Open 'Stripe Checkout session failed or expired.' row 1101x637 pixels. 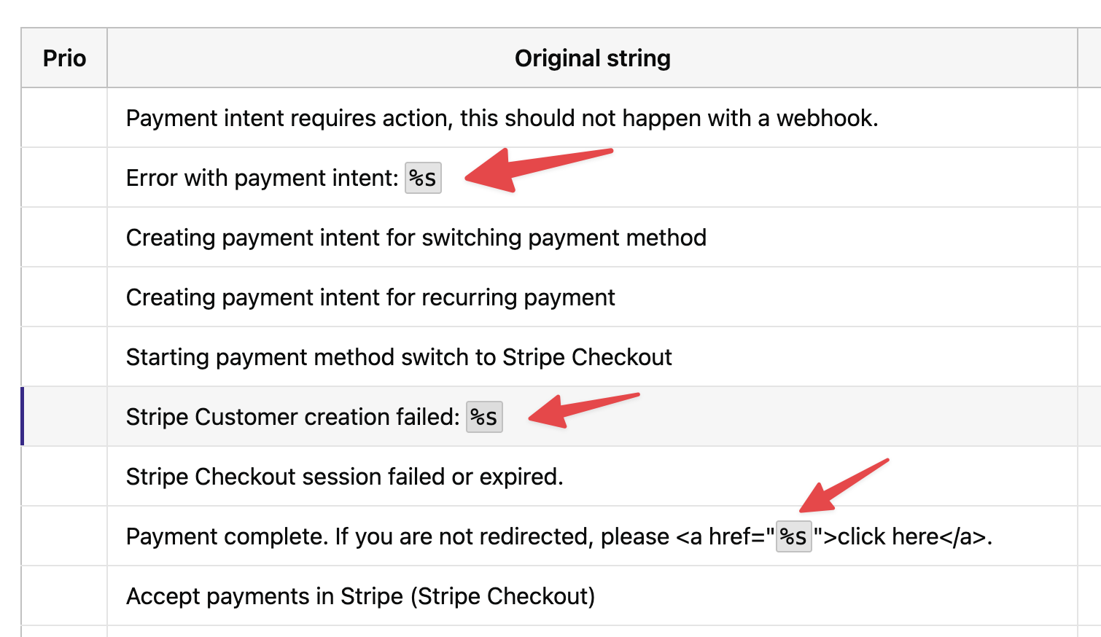click(x=344, y=477)
